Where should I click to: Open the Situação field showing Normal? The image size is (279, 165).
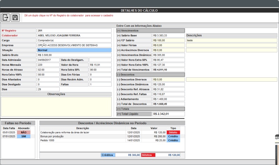point(74,50)
